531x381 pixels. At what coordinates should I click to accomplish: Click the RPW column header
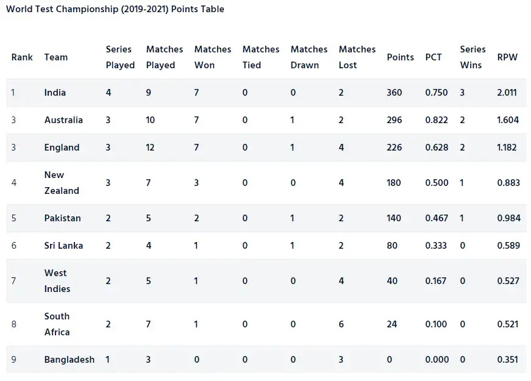coord(507,57)
